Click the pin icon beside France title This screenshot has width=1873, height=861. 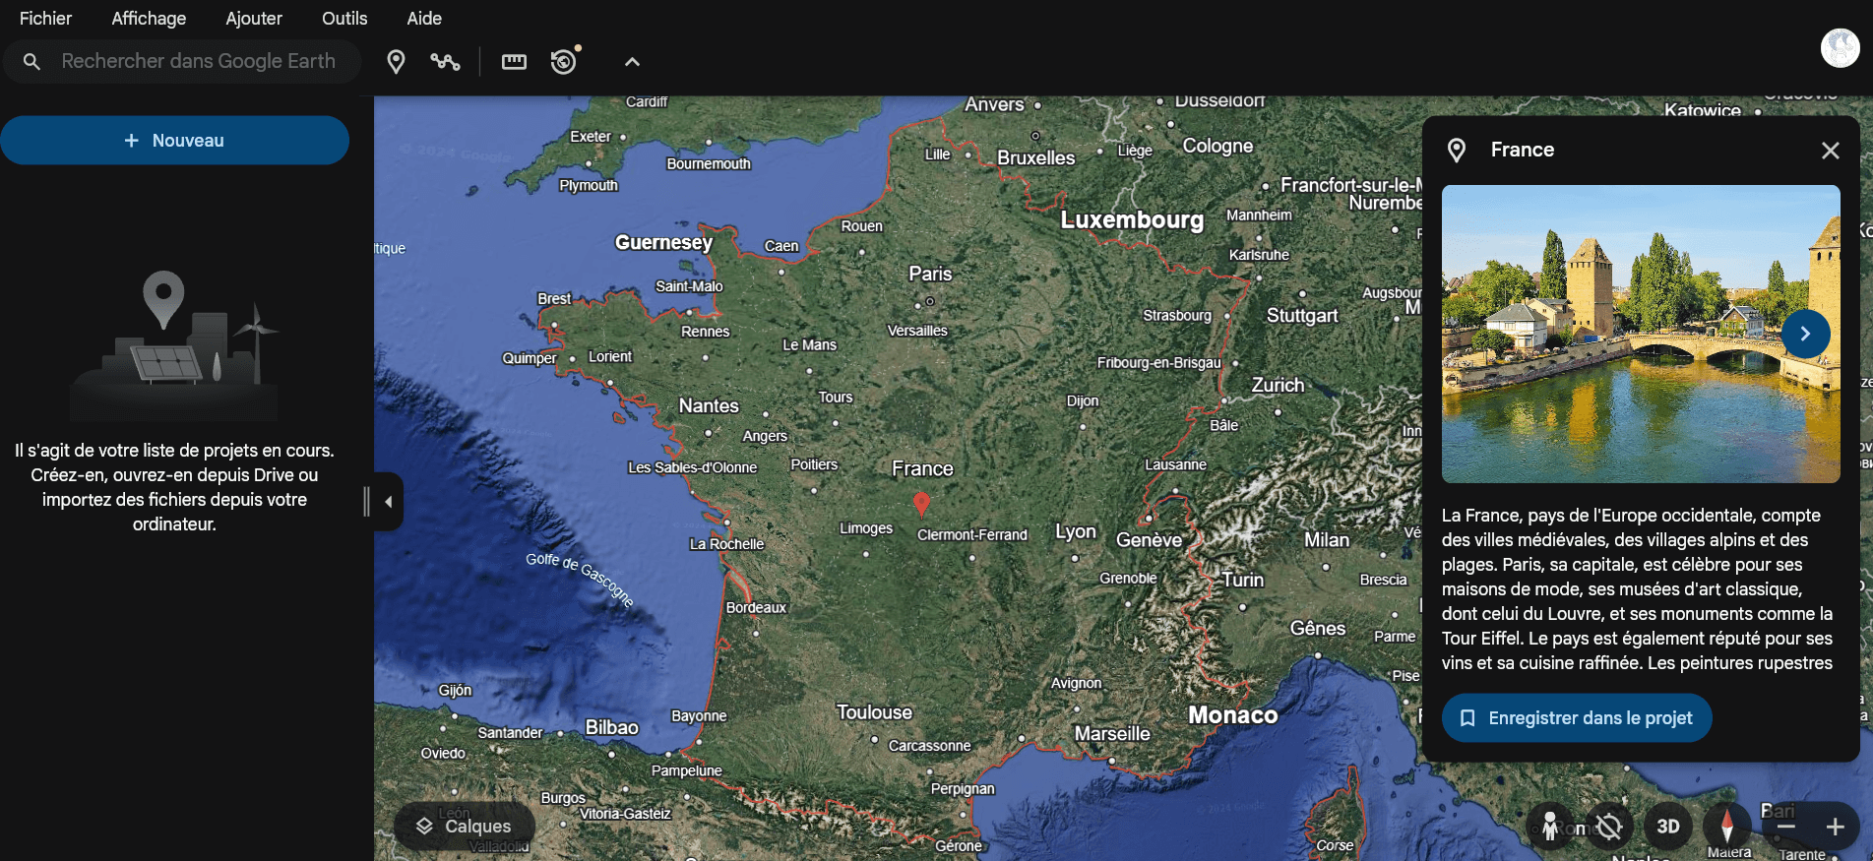click(1457, 151)
